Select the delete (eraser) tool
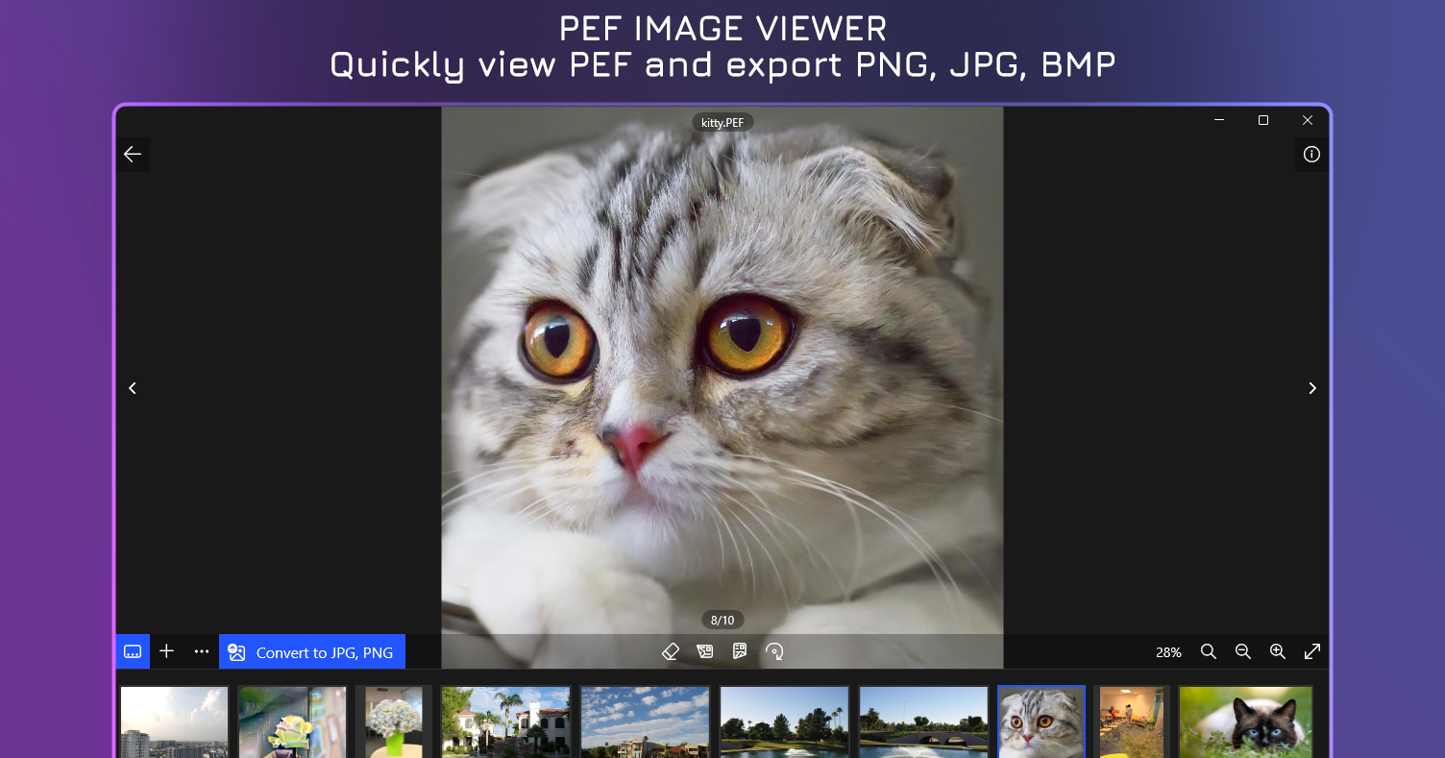The width and height of the screenshot is (1445, 758). (x=671, y=650)
